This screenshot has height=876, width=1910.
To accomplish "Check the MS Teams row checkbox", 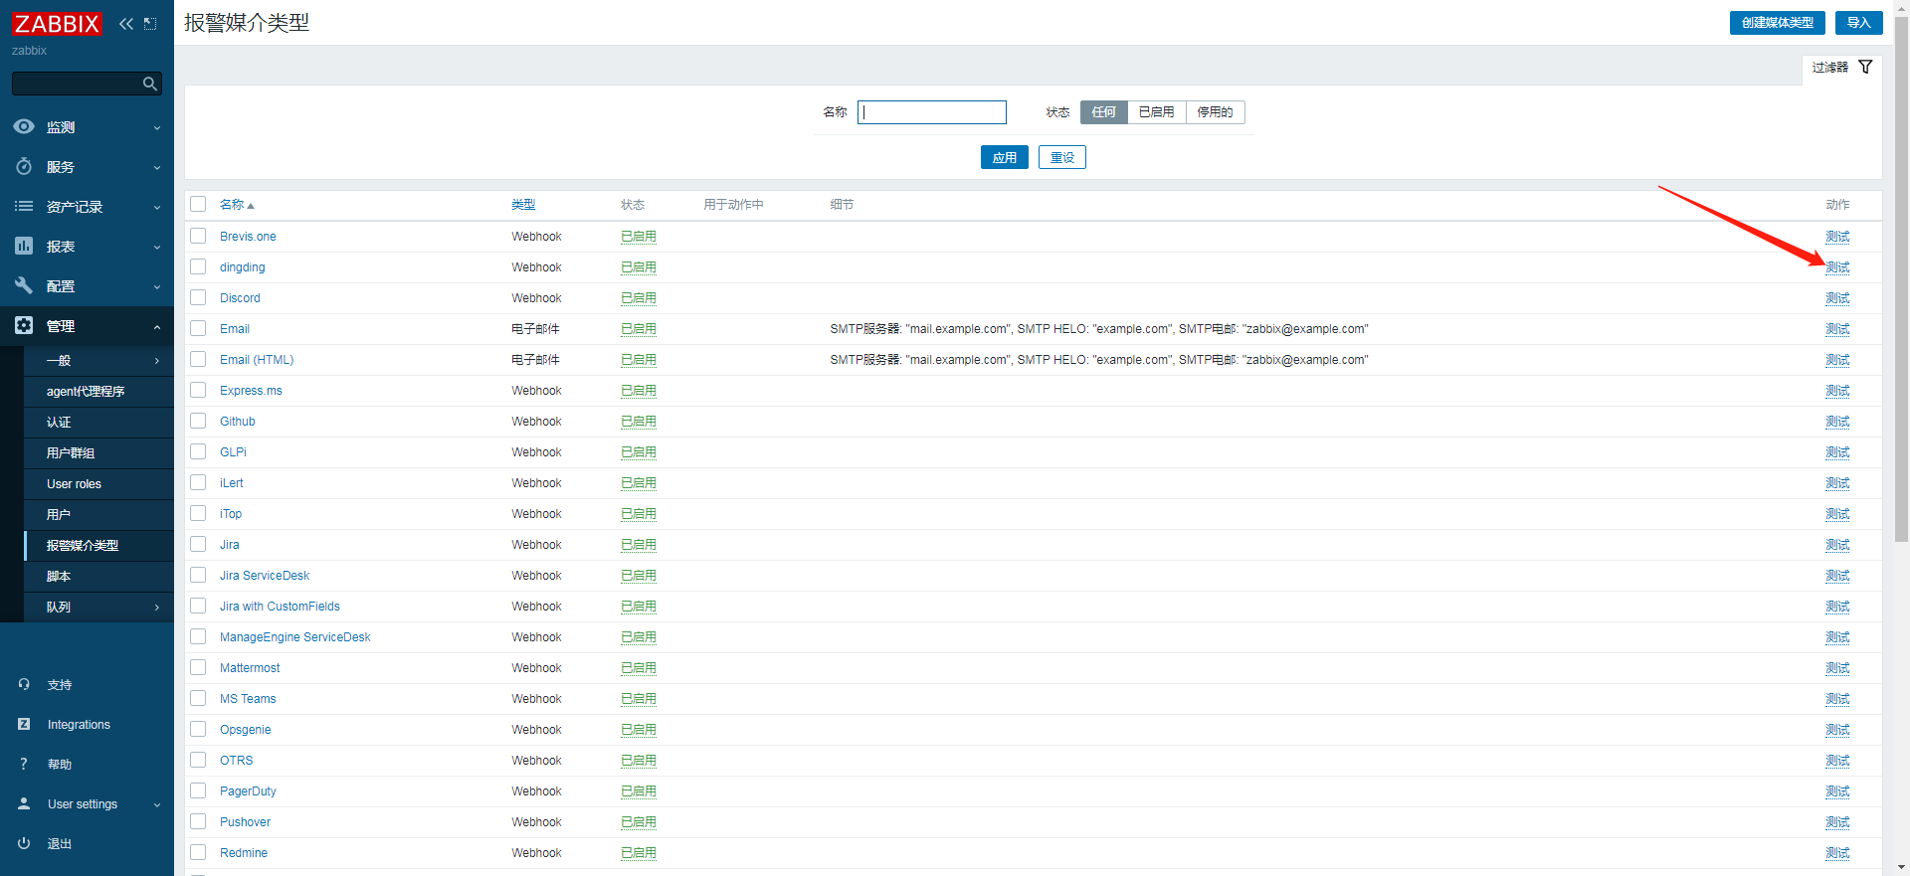I will (198, 698).
